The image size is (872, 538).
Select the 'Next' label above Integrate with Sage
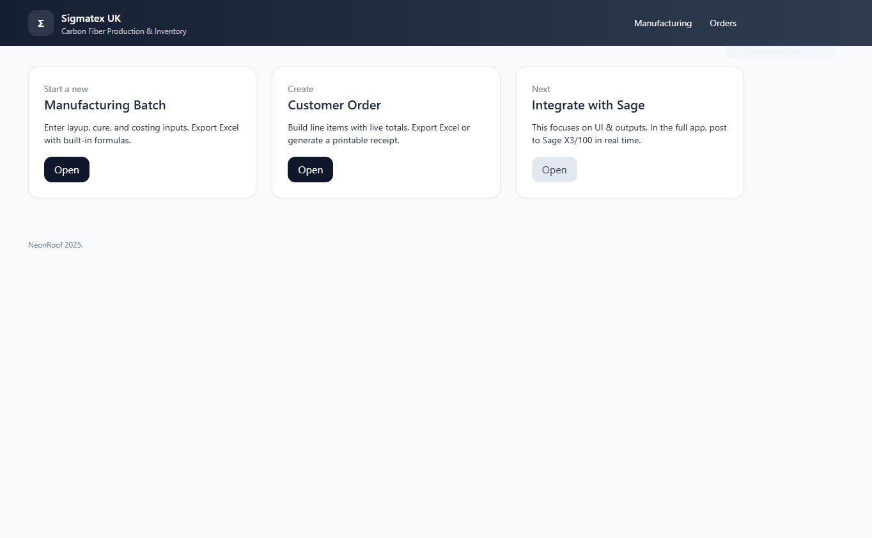(x=541, y=89)
